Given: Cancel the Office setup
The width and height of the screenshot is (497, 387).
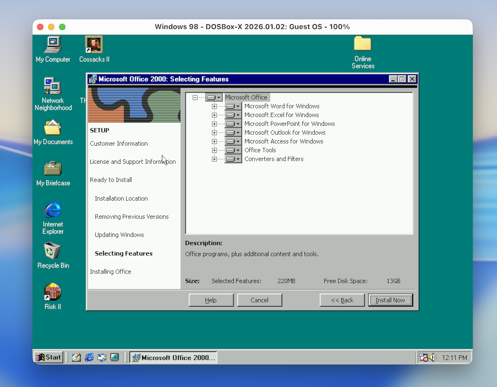Looking at the screenshot, I should click(259, 300).
